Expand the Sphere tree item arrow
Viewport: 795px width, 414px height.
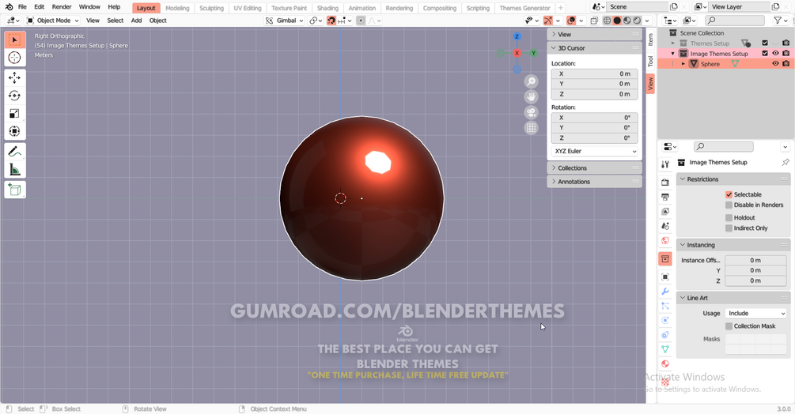pyautogui.click(x=683, y=64)
